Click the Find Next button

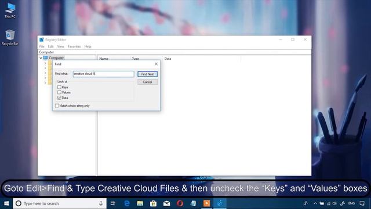coord(147,74)
